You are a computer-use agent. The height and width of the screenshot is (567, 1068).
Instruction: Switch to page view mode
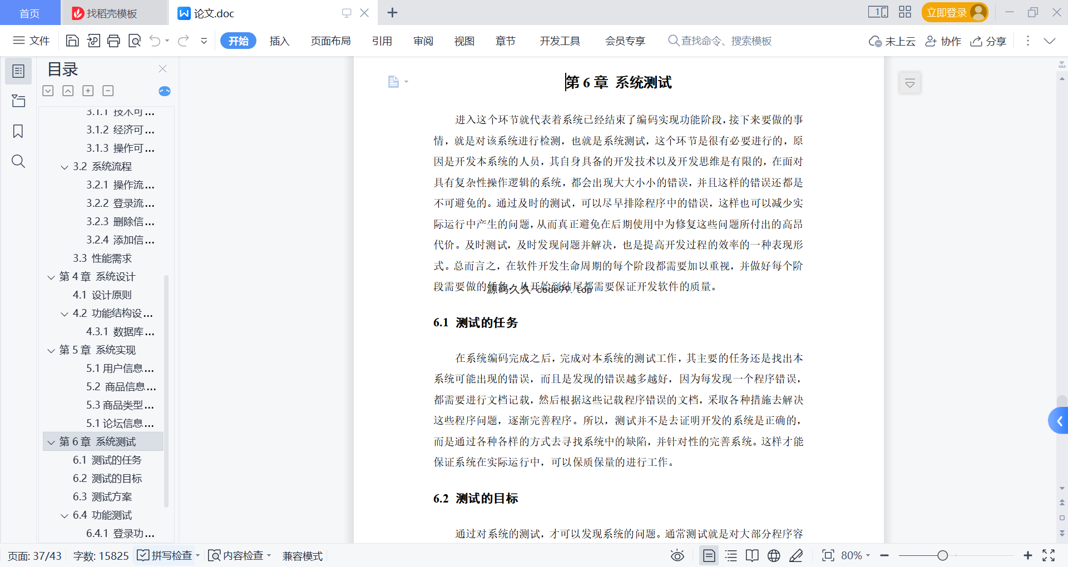point(709,555)
